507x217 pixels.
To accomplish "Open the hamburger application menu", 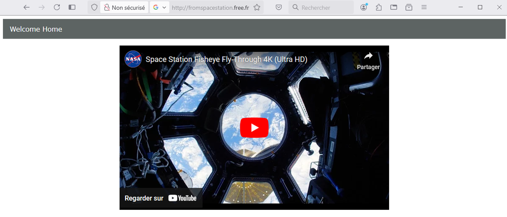I will 424,8.
